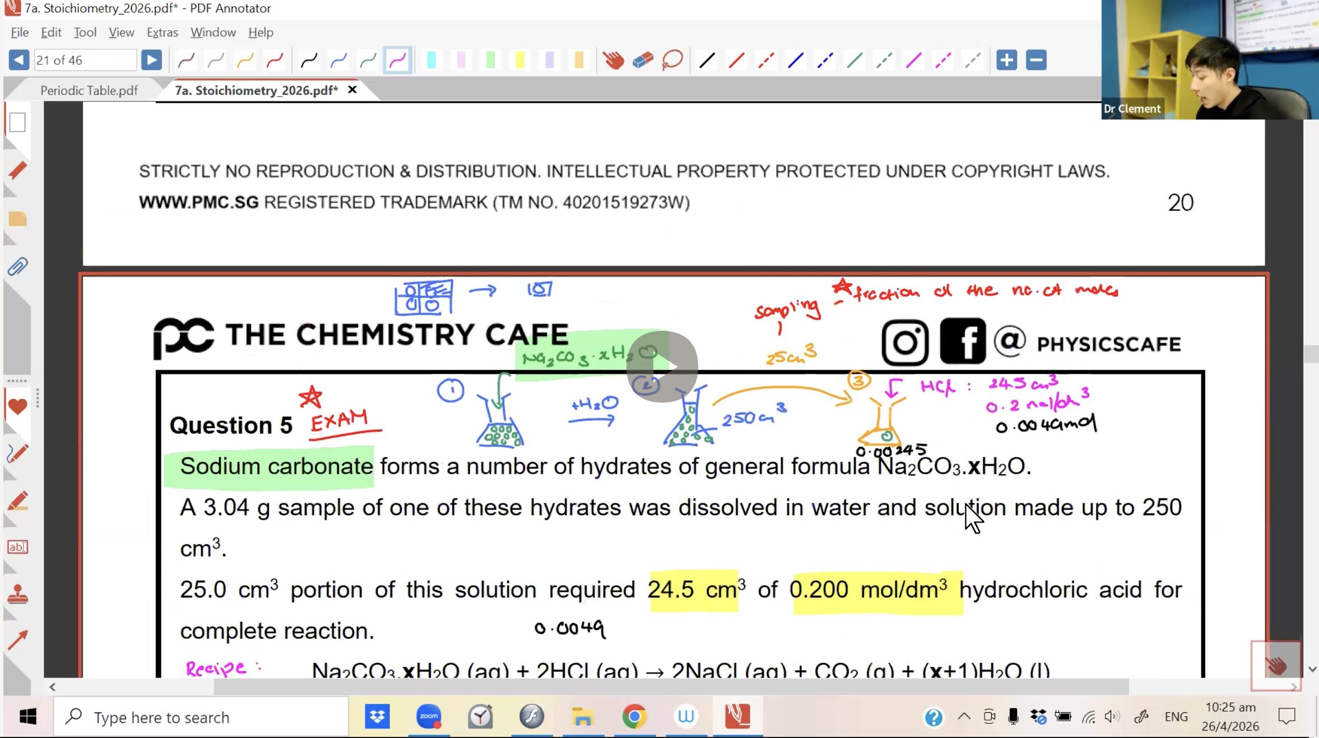Select the dark red pen preset
Image resolution: width=1319 pixels, height=738 pixels.
click(186, 60)
